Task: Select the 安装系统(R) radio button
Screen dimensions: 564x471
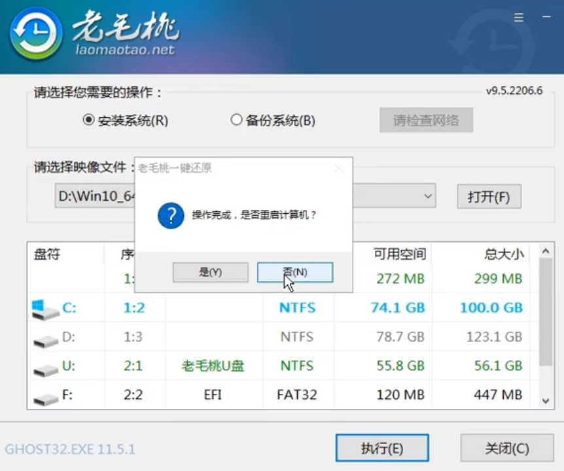Action: (x=88, y=120)
